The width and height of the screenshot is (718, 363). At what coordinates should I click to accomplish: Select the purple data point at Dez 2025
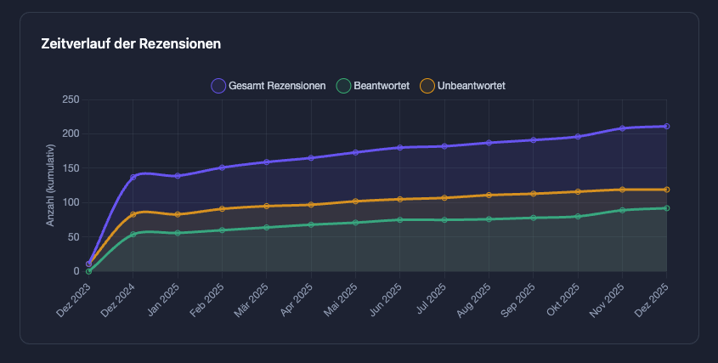click(x=666, y=127)
